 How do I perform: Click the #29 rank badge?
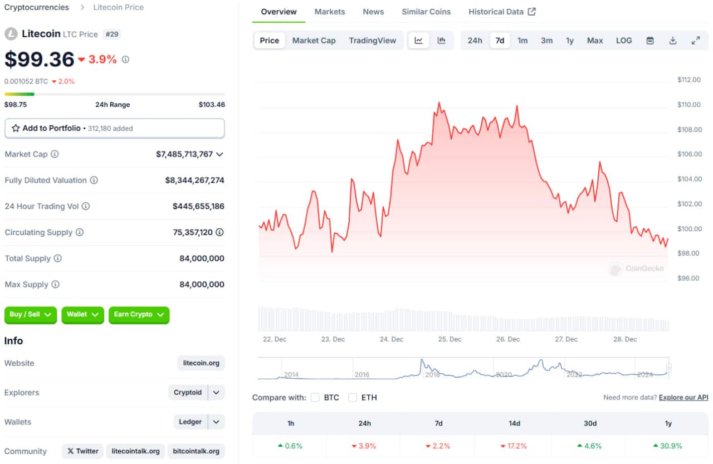[112, 34]
